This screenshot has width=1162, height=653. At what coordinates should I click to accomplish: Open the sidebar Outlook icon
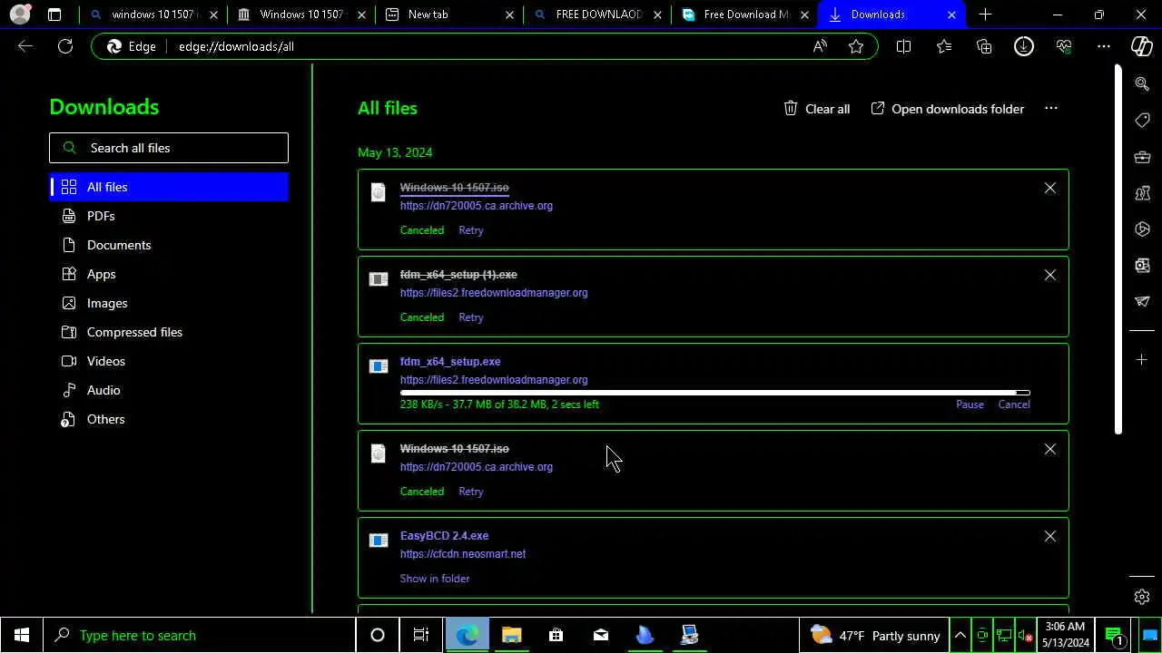point(1142,265)
